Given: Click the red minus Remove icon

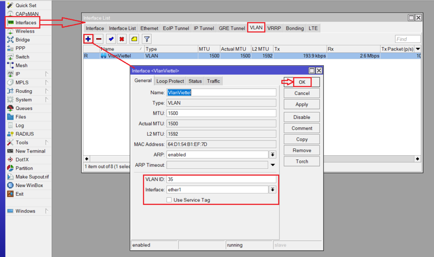Looking at the screenshot, I should click(x=99, y=39).
